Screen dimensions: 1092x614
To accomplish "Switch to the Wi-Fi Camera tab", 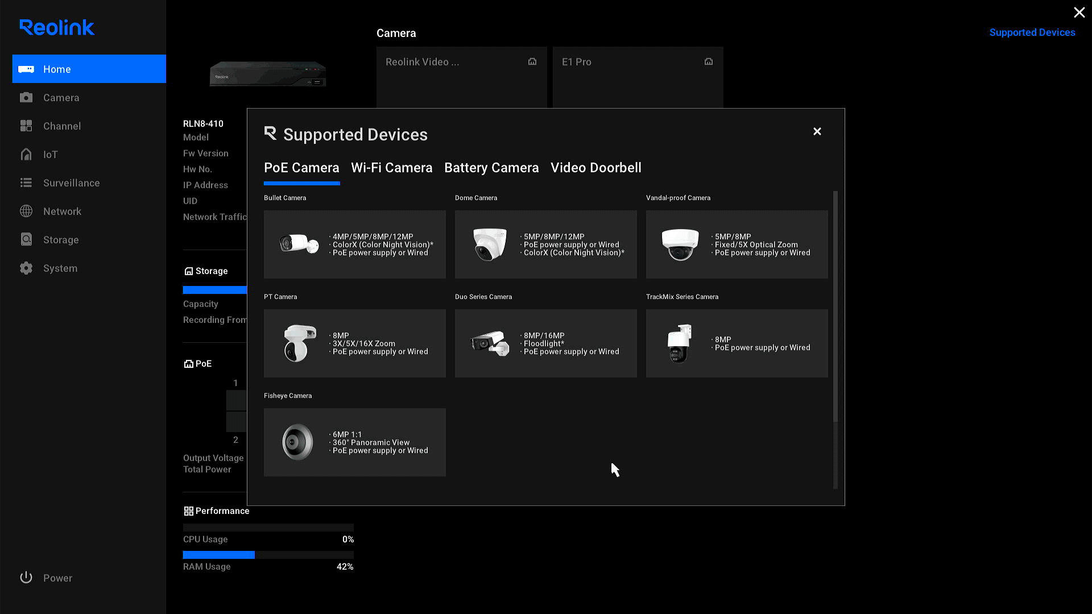I will coord(392,168).
